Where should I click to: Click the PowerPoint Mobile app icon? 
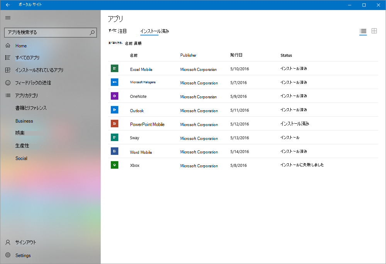[x=115, y=123]
